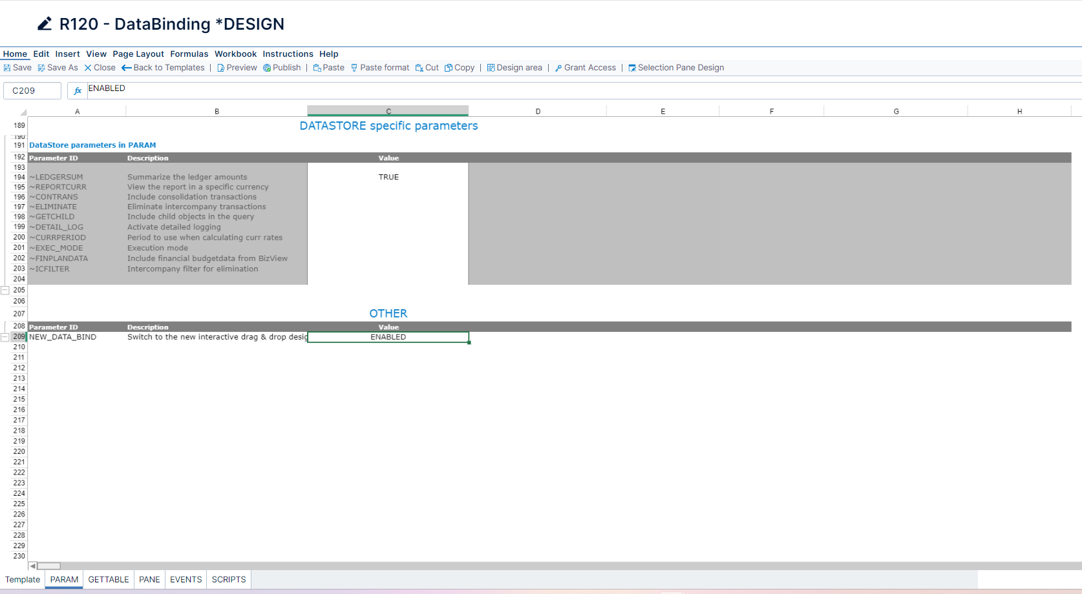
Task: Click the ~GETCHILD parameter cell
Action: pyautogui.click(x=77, y=217)
